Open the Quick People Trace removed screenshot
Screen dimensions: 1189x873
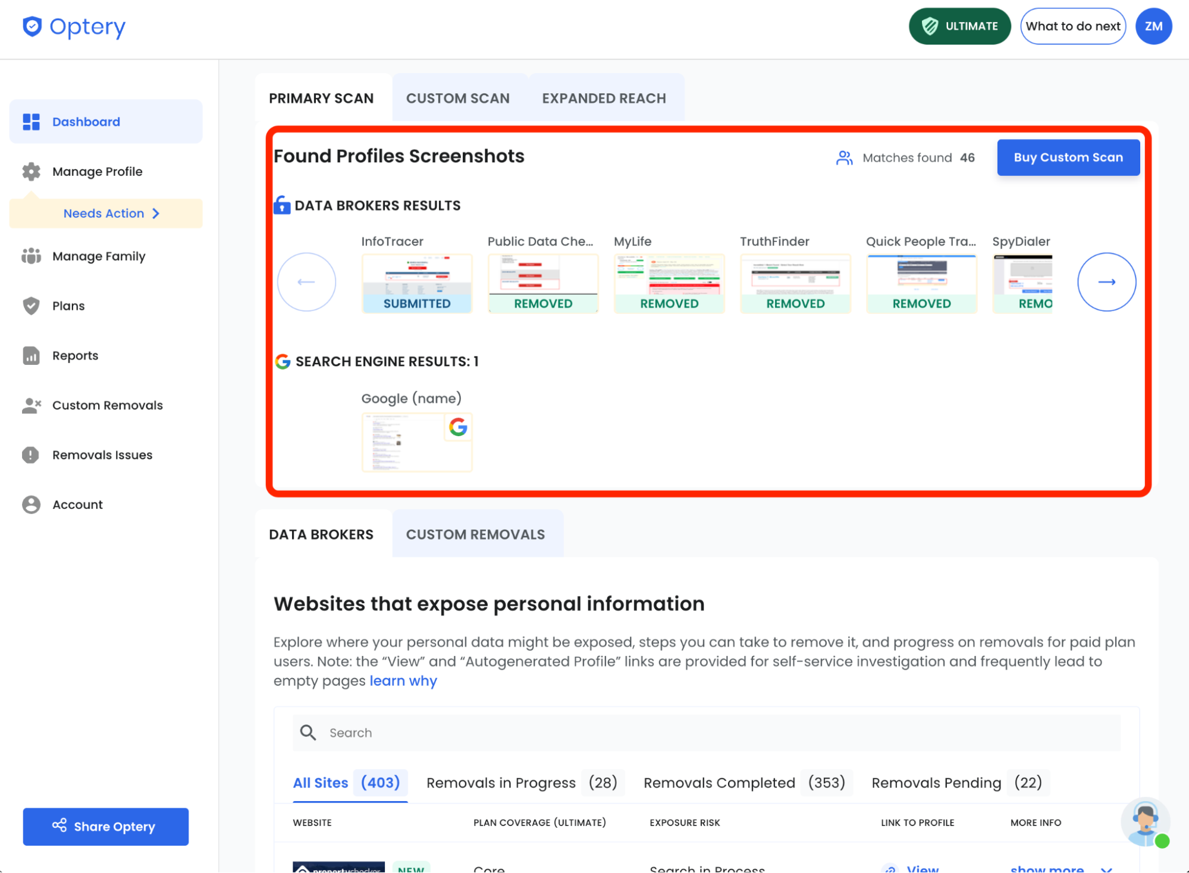(921, 283)
